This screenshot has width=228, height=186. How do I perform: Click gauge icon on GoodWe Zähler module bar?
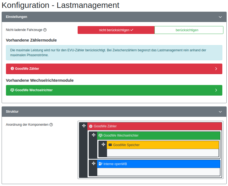tap(12, 69)
